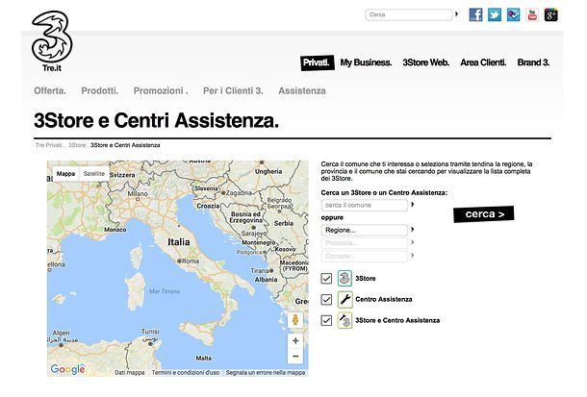Screen dimensions: 587x397
Task: Open the Offerta menu
Action: click(x=50, y=90)
